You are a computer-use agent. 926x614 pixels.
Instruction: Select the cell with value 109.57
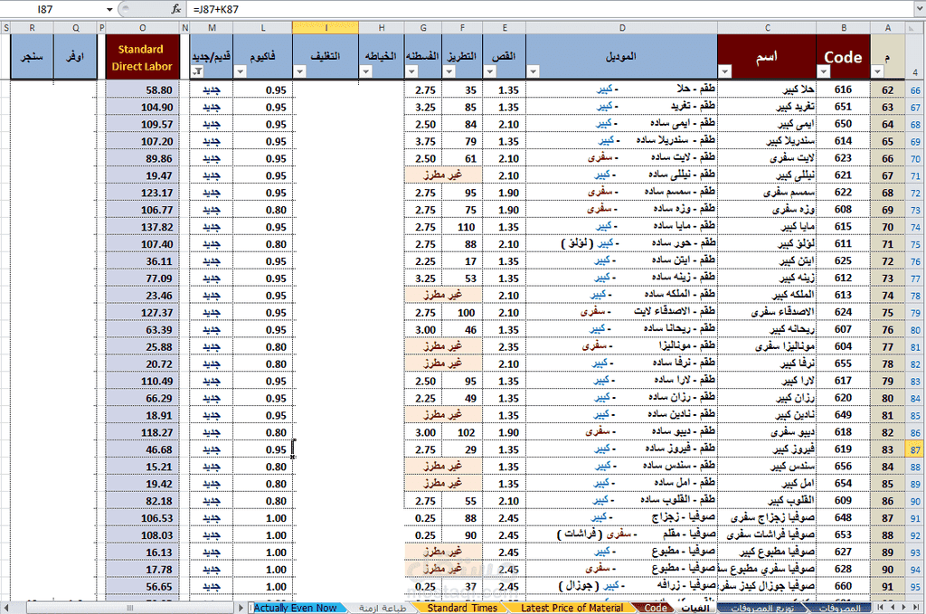pos(142,125)
